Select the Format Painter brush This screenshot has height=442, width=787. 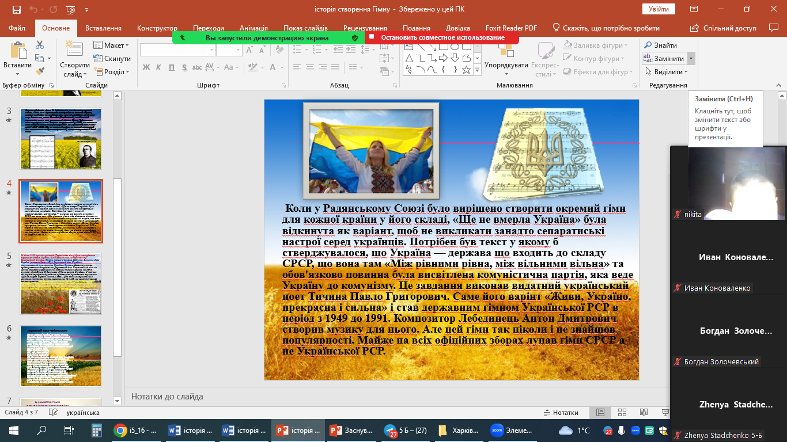coord(40,71)
